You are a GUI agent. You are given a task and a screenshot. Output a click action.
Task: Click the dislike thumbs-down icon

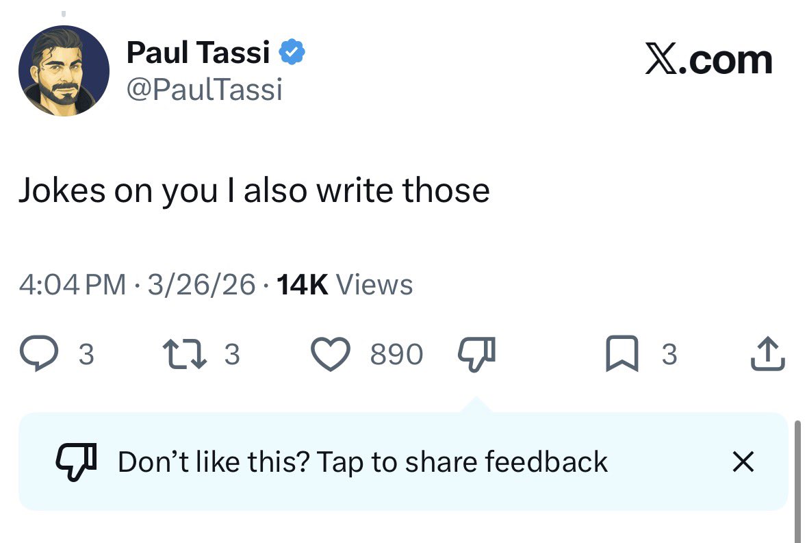pos(477,353)
